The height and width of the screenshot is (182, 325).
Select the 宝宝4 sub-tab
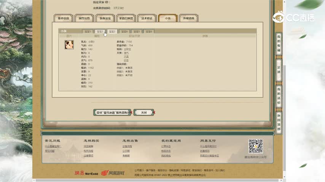(124, 31)
